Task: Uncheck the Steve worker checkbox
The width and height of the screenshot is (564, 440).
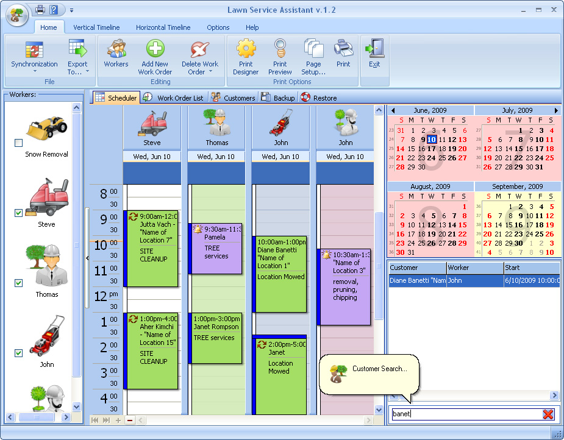Action: [x=18, y=213]
